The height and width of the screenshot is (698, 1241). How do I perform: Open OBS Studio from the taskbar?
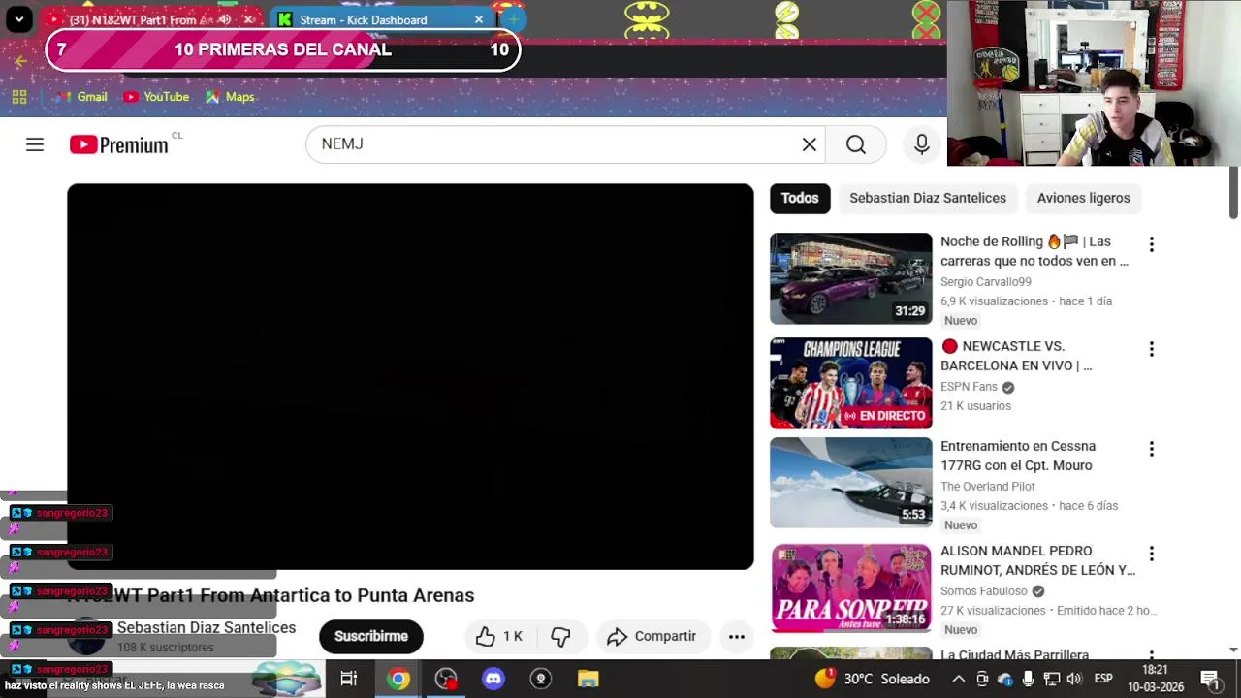tap(446, 679)
